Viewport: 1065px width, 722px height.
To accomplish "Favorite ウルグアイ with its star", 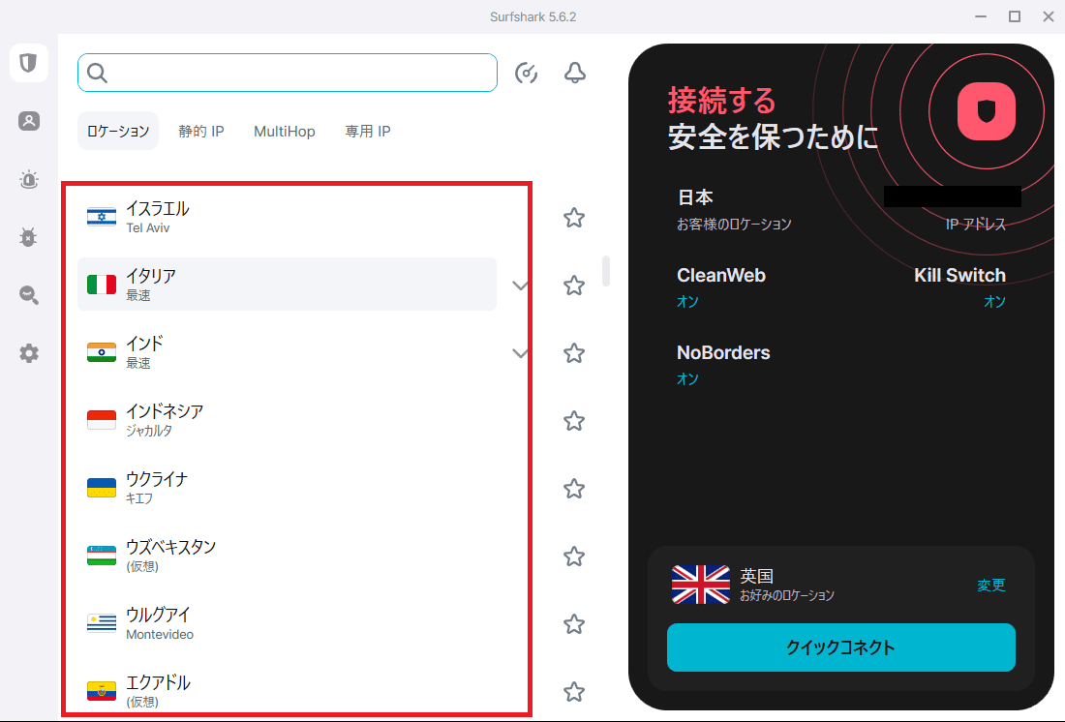I will (x=574, y=624).
